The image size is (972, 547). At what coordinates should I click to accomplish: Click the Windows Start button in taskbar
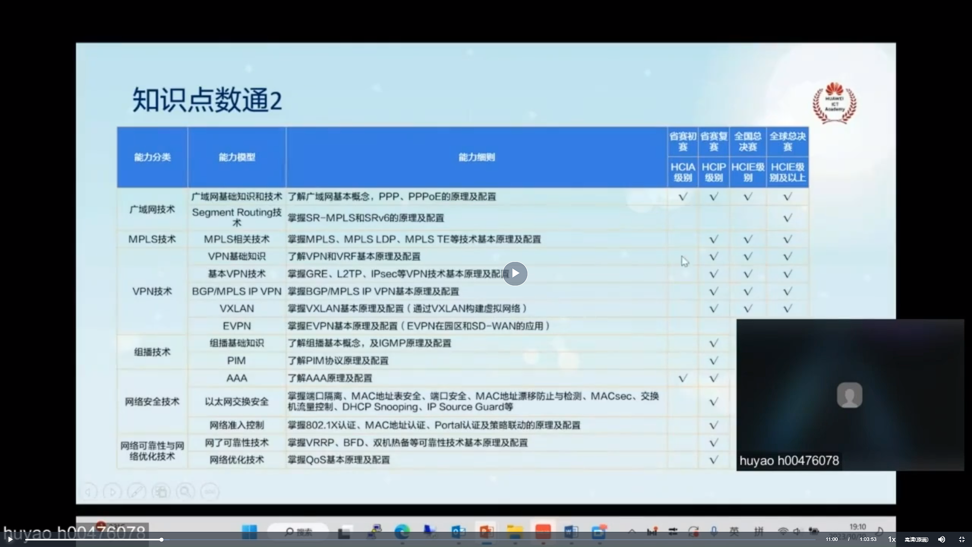pyautogui.click(x=249, y=532)
